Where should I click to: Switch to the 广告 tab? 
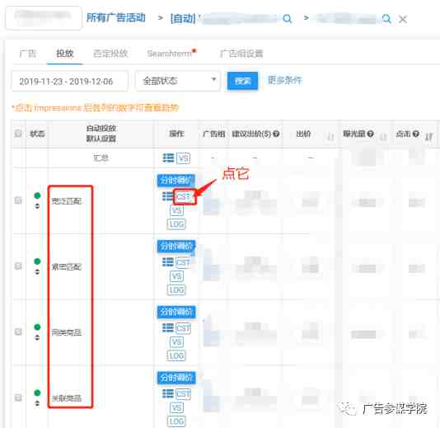27,54
